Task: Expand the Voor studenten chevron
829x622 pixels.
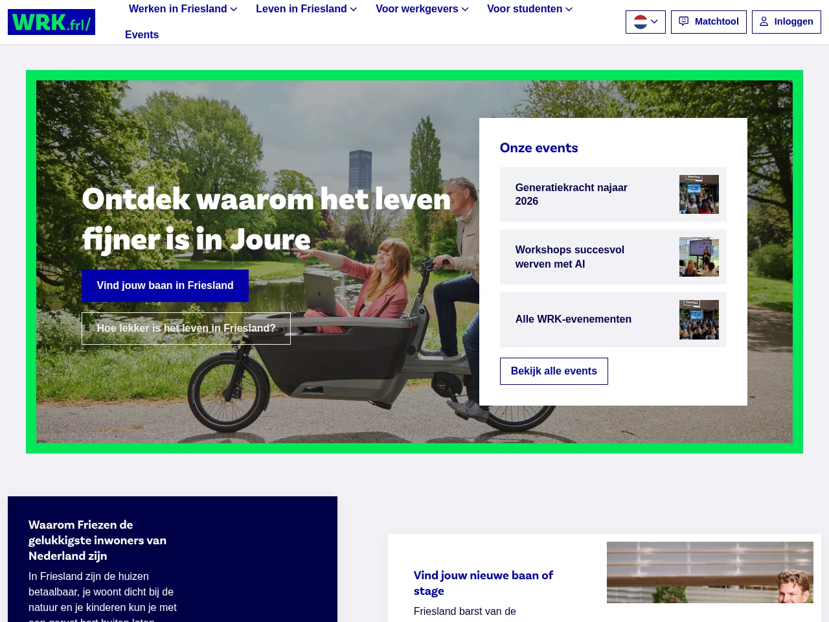Action: click(569, 9)
